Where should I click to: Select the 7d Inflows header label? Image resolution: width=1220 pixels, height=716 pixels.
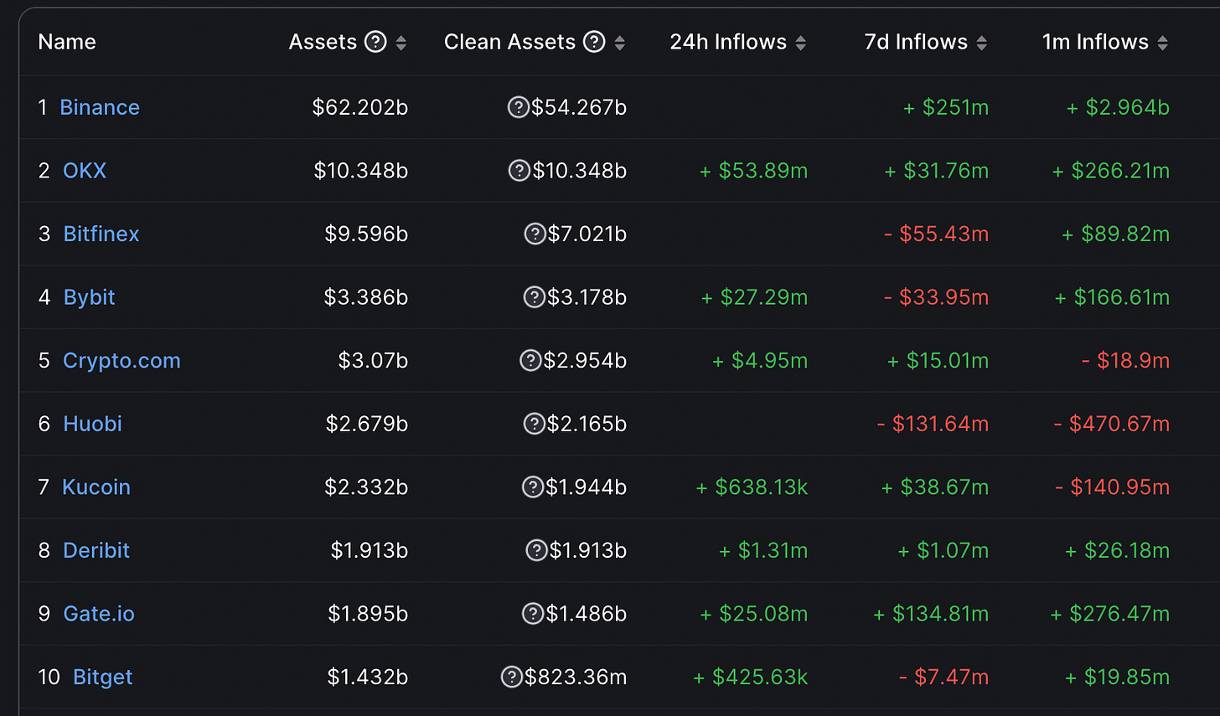pos(916,42)
